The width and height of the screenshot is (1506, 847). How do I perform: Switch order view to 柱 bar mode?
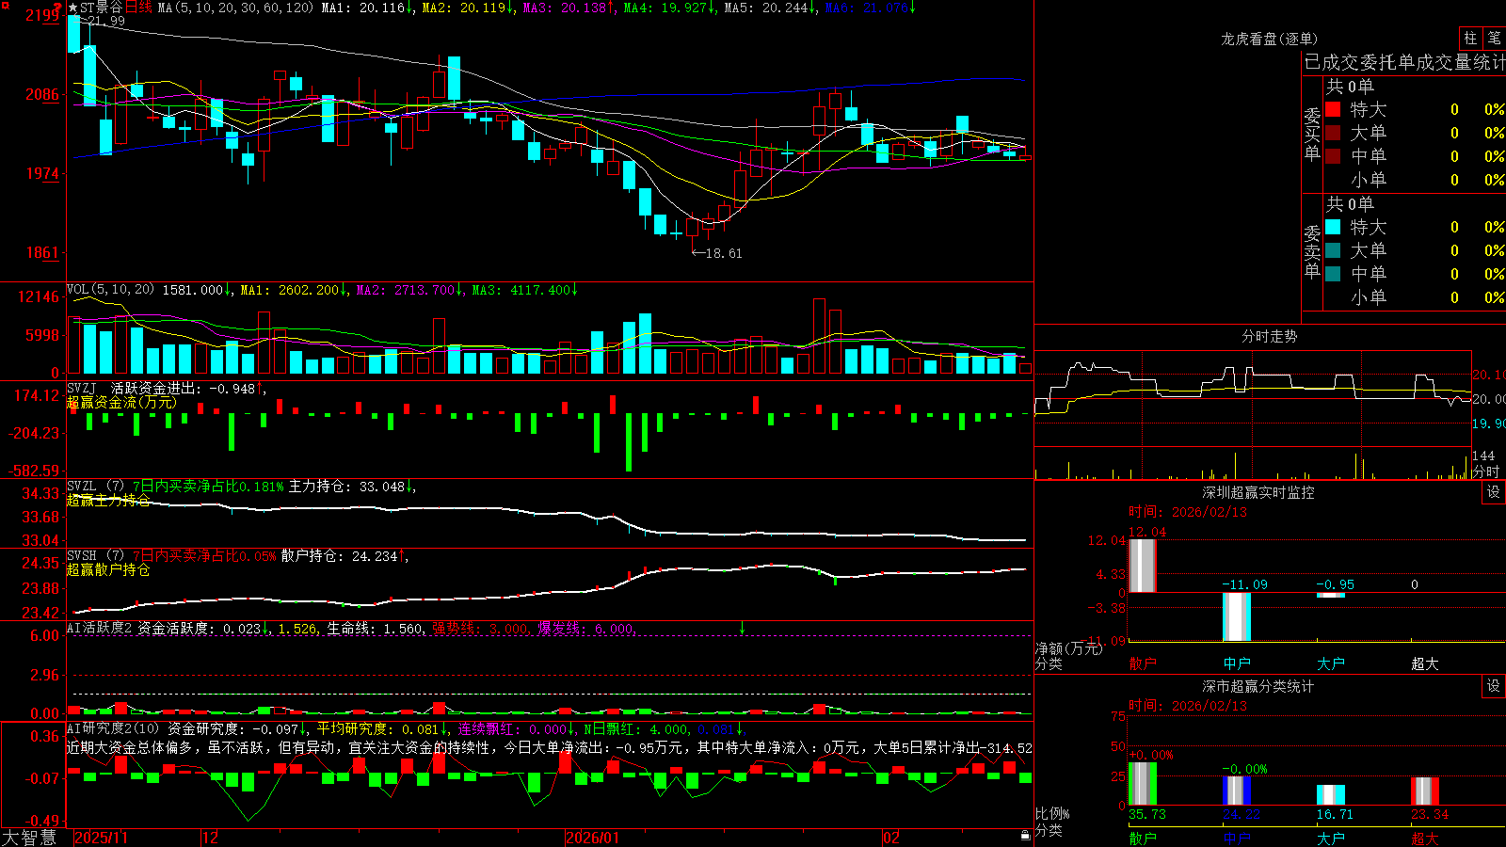1470,38
